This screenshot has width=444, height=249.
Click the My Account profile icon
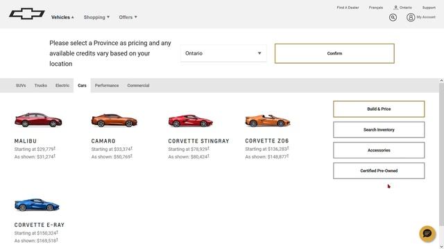pyautogui.click(x=411, y=17)
